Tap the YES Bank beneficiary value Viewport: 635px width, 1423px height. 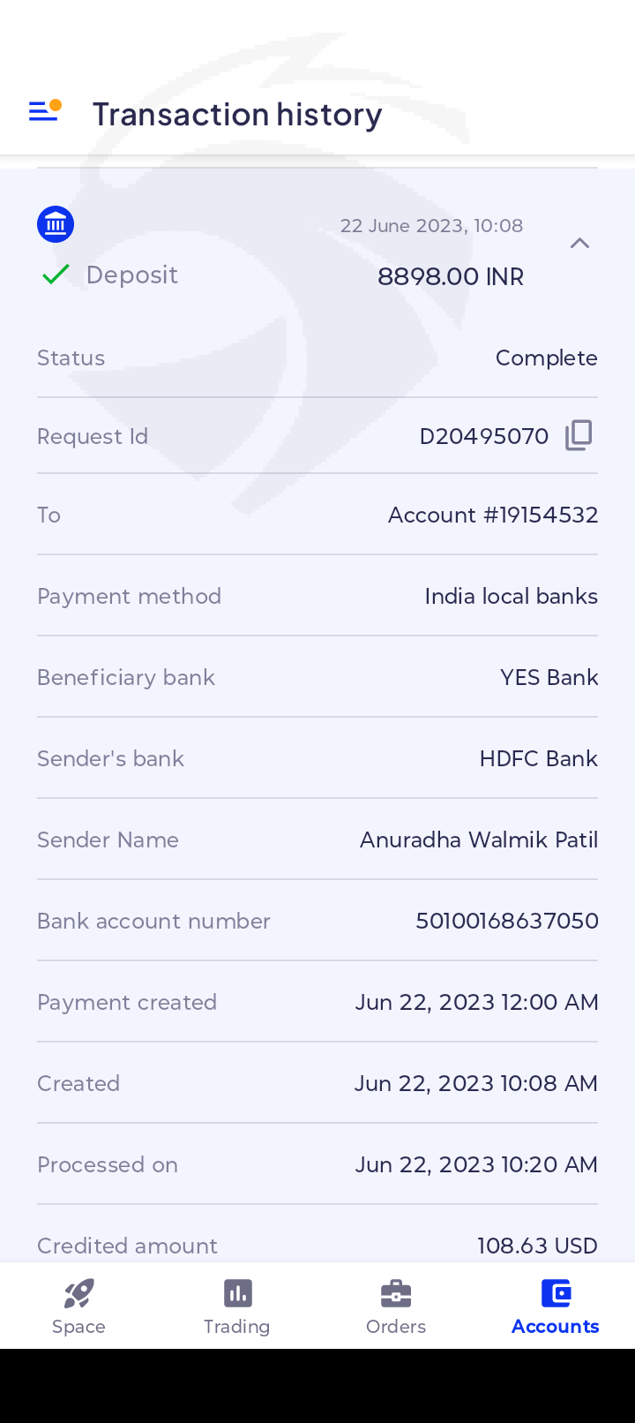click(549, 677)
